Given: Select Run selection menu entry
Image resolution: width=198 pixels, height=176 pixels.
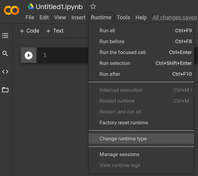Looking at the screenshot, I should pos(141,63).
